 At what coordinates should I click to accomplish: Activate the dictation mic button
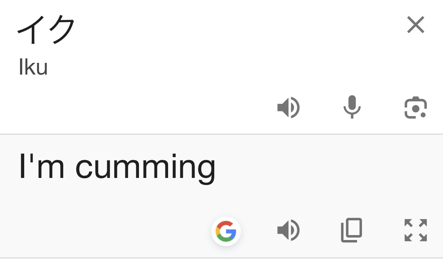(x=352, y=107)
